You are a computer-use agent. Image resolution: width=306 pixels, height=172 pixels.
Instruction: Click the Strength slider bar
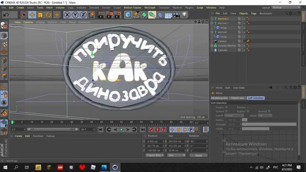pos(269,124)
